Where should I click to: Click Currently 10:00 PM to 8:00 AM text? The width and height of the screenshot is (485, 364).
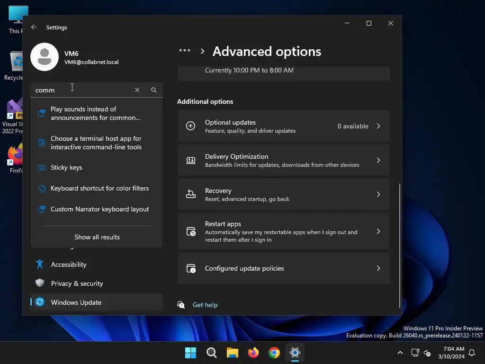point(249,70)
